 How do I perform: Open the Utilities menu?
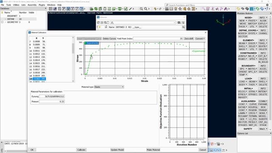16,5
